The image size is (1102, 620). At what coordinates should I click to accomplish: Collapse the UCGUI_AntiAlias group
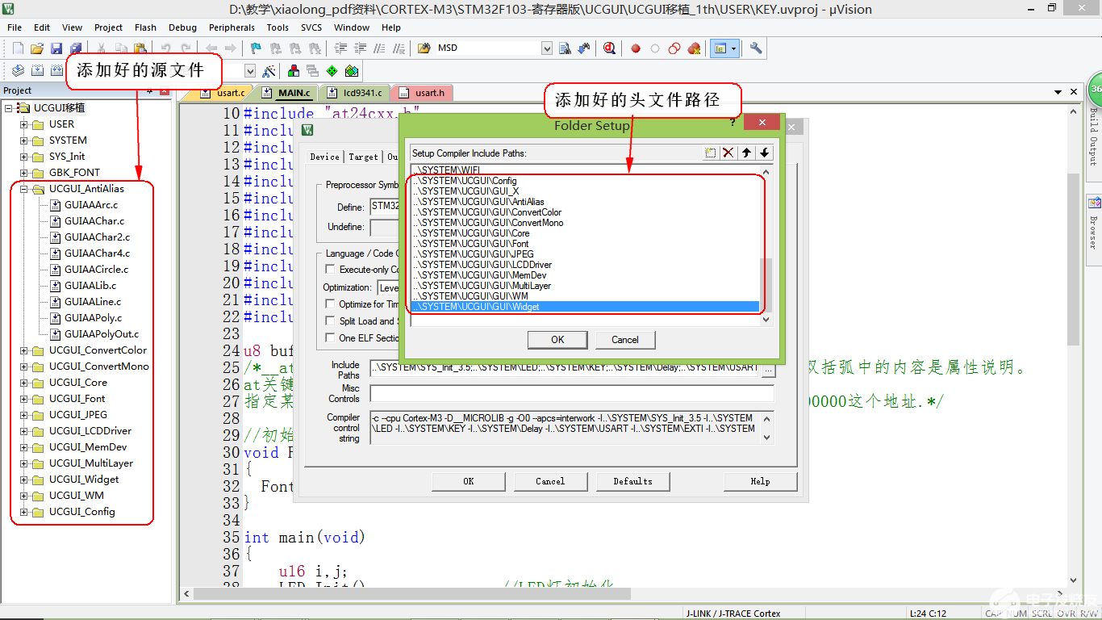(23, 189)
